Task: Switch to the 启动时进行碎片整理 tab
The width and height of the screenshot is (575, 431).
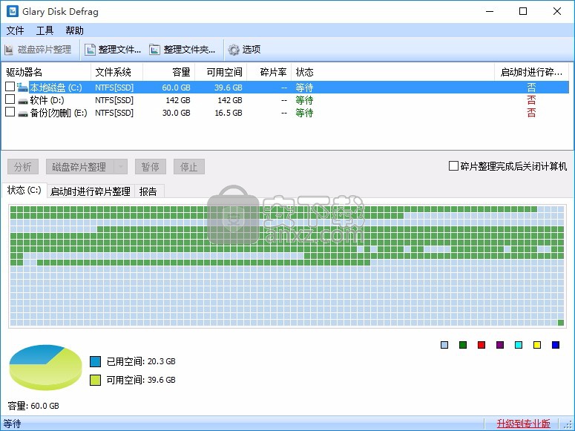Action: [91, 191]
